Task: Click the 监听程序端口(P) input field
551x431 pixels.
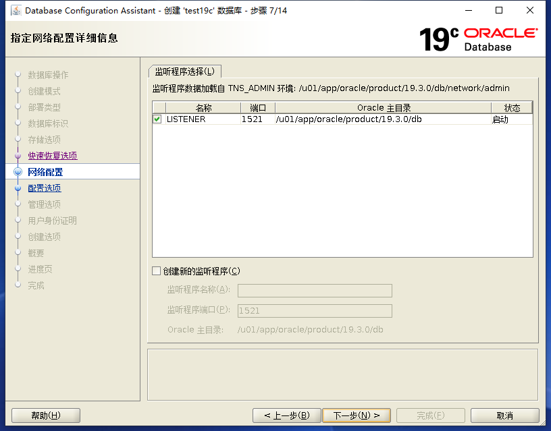Action: tap(315, 311)
